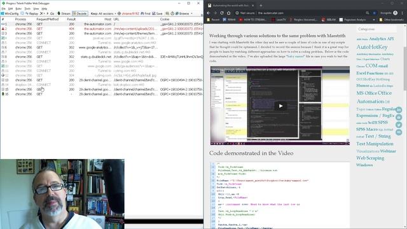This screenshot has height=229, width=407.
Task: Open the View menu in Fiddler
Action: click(x=36, y=8)
